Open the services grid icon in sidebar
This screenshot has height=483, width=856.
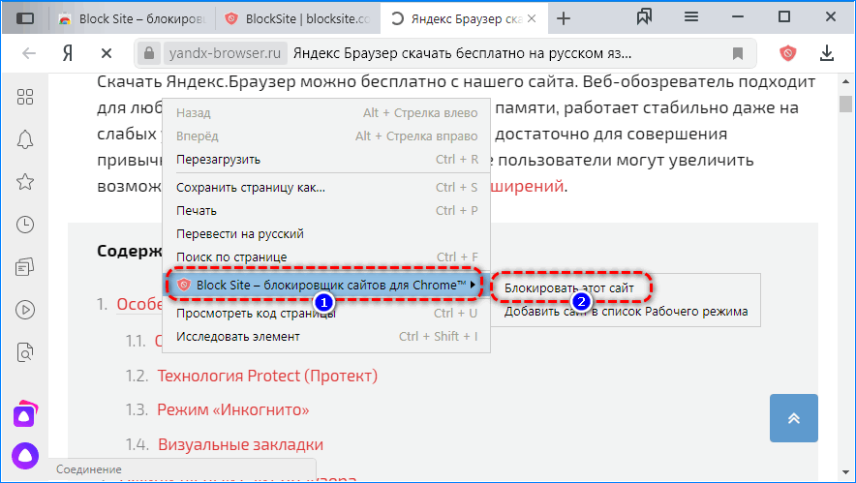pos(26,96)
